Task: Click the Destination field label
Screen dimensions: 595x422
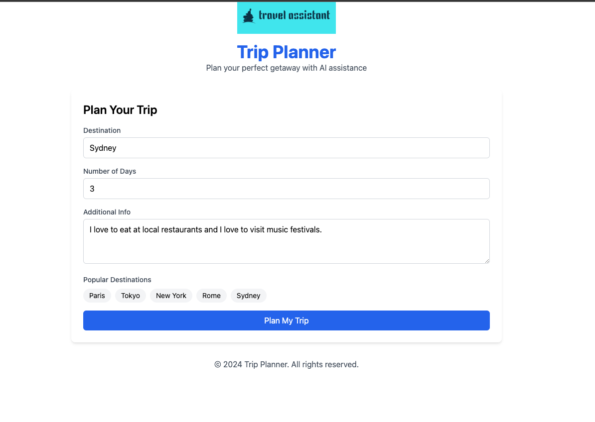Action: (102, 130)
